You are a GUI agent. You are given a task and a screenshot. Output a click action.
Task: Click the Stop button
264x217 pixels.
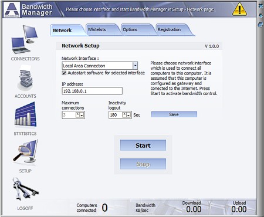143,164
